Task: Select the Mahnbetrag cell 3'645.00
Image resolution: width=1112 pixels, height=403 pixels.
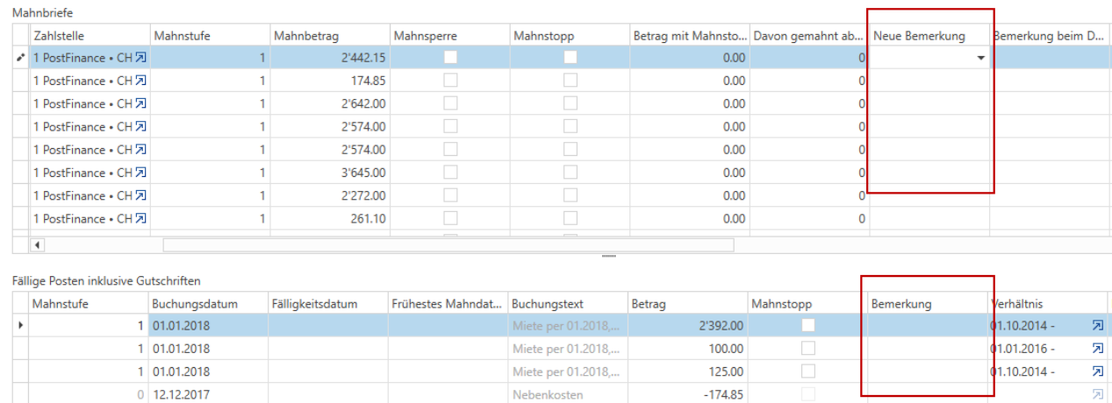Action: pyautogui.click(x=330, y=173)
